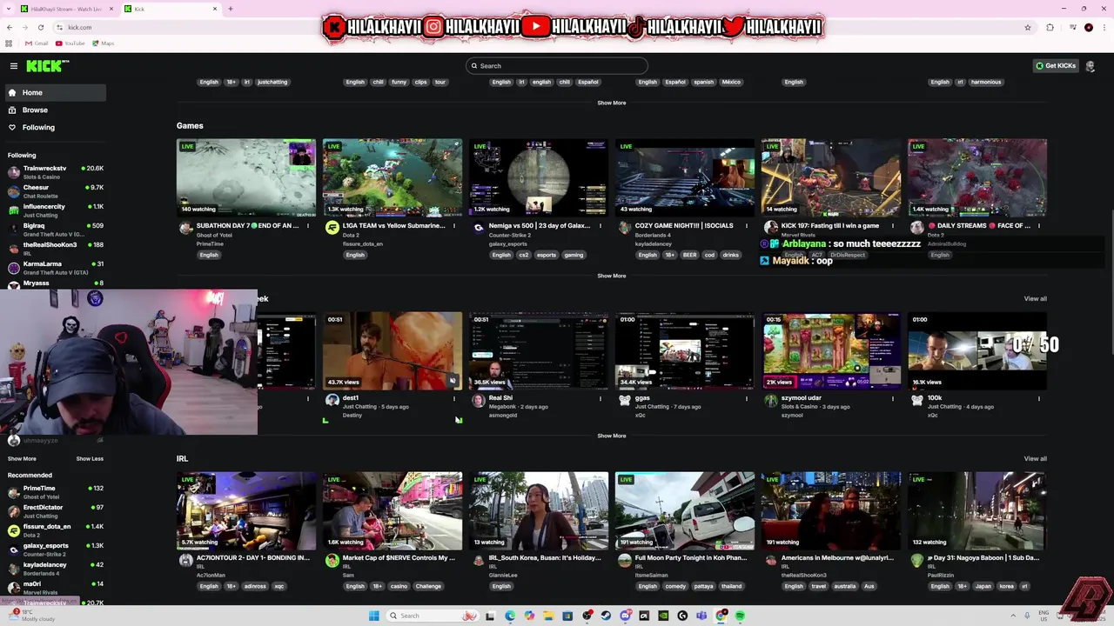Screen dimensions: 1114x626
Task: Open Steam from the taskbar
Action: (x=606, y=616)
